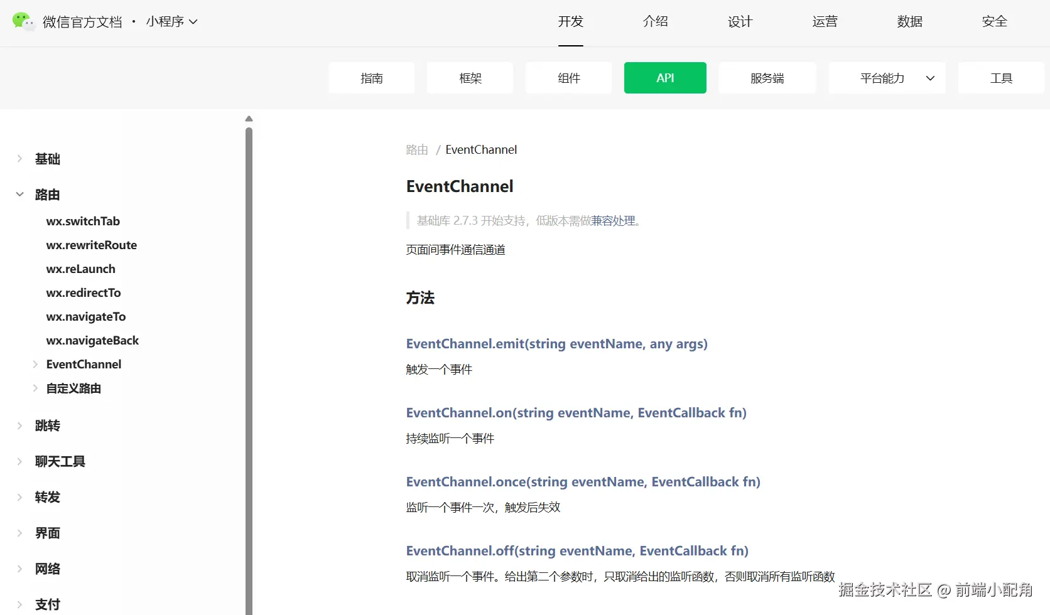Click the WeChat logo icon
The image size is (1050, 615).
23,21
